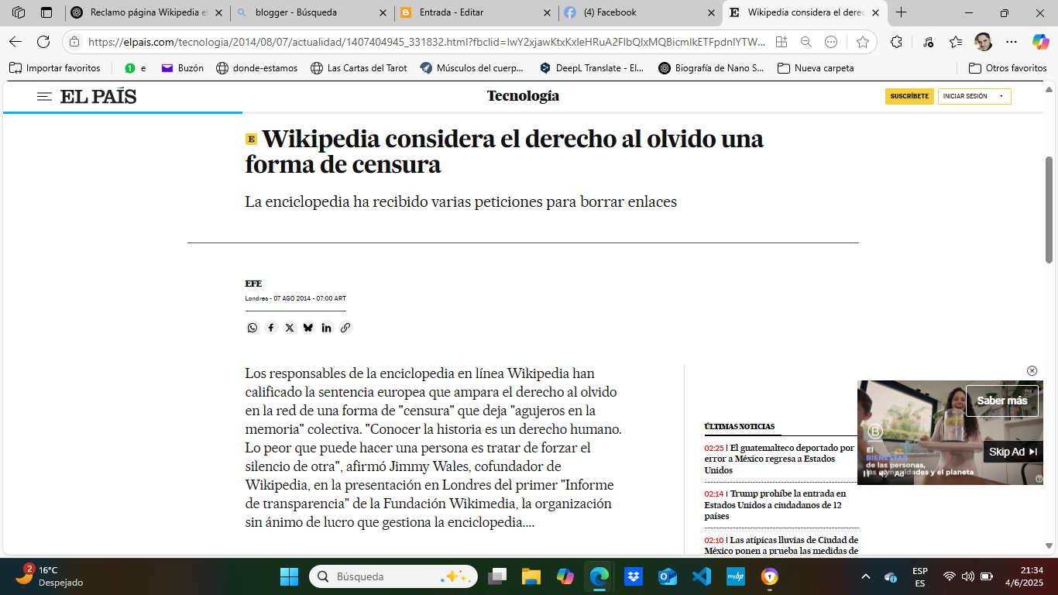Open the Buzón bookmark

pyautogui.click(x=182, y=68)
